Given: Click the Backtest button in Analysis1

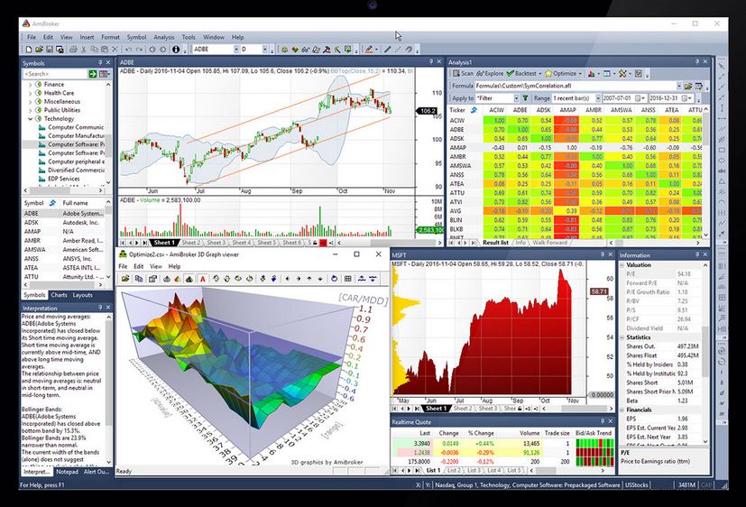Looking at the screenshot, I should coord(521,73).
